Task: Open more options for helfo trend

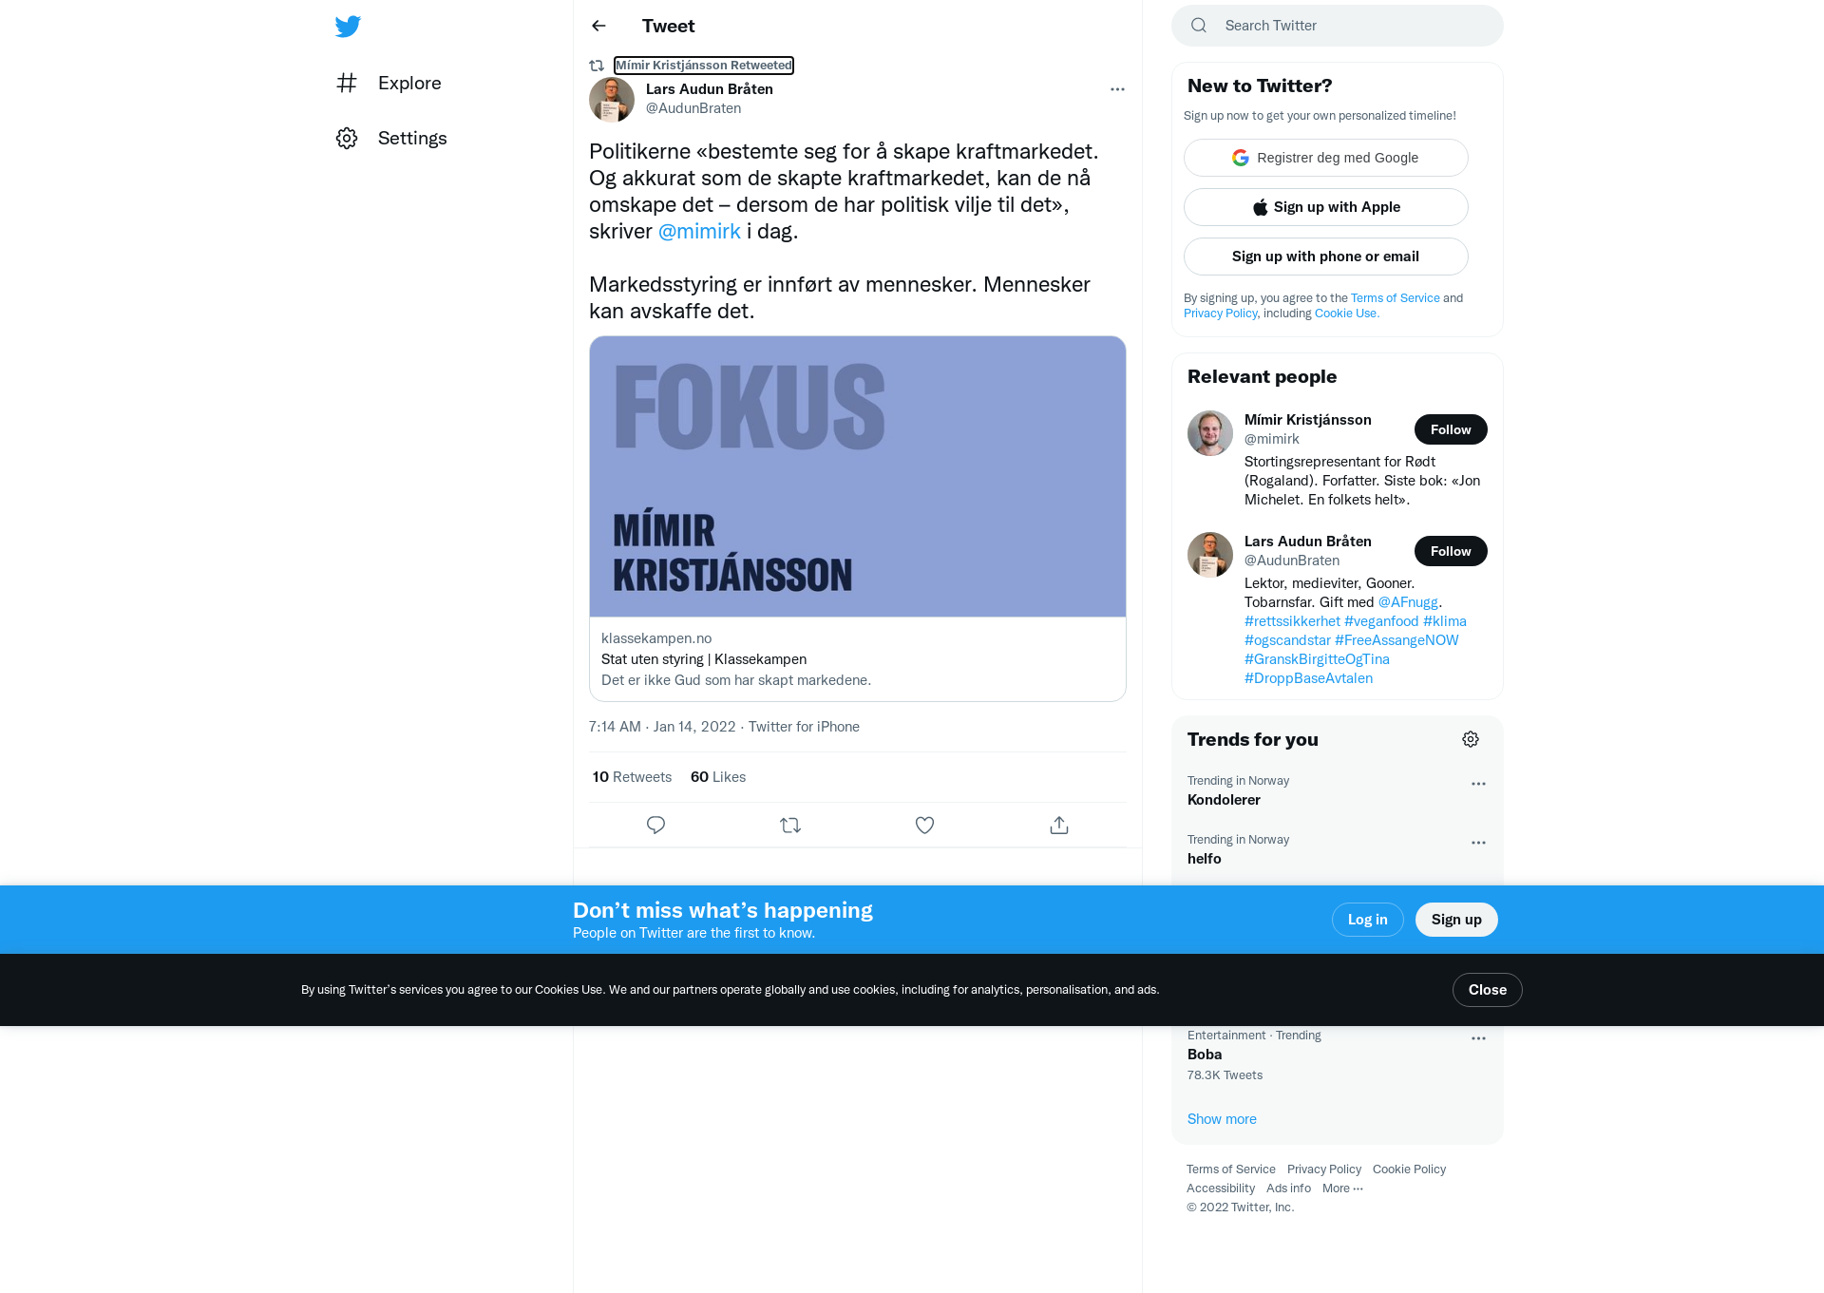Action: coord(1478,843)
